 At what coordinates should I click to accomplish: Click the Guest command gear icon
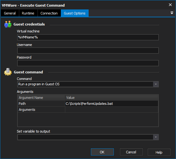[x=8, y=72]
